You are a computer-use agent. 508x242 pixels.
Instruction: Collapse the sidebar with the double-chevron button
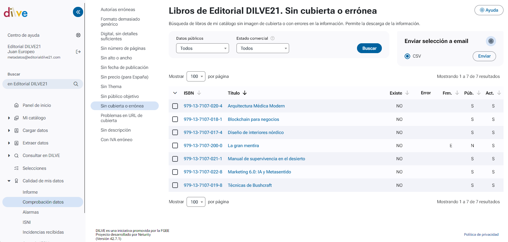(x=78, y=12)
